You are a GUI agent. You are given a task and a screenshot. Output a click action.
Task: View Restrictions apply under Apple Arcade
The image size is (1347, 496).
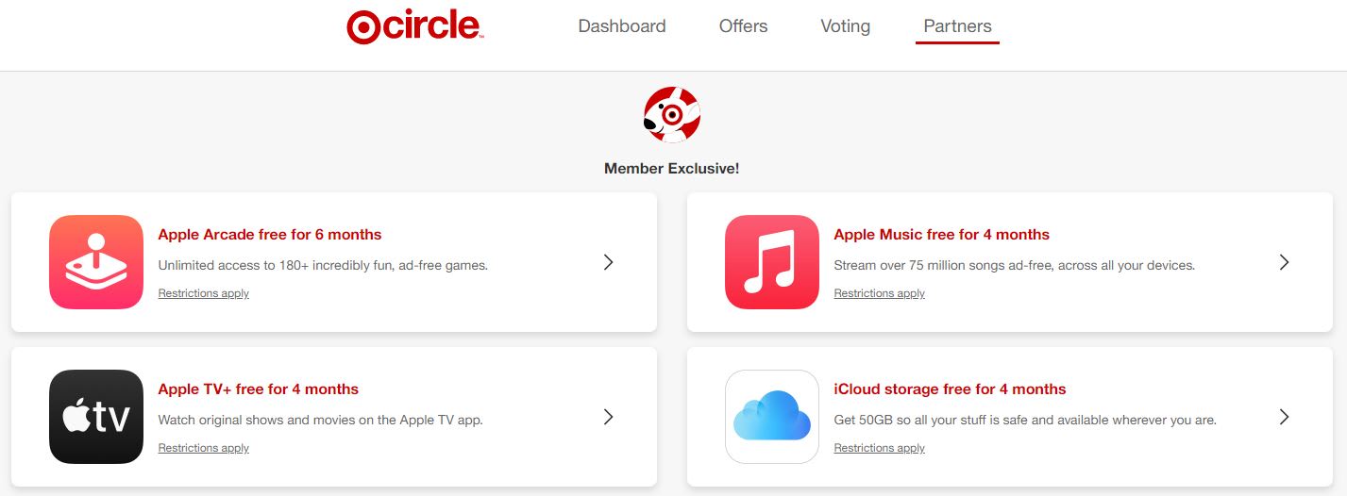tap(204, 293)
